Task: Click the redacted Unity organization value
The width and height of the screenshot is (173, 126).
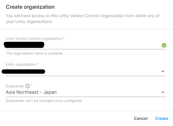Action: pyautogui.click(x=23, y=71)
